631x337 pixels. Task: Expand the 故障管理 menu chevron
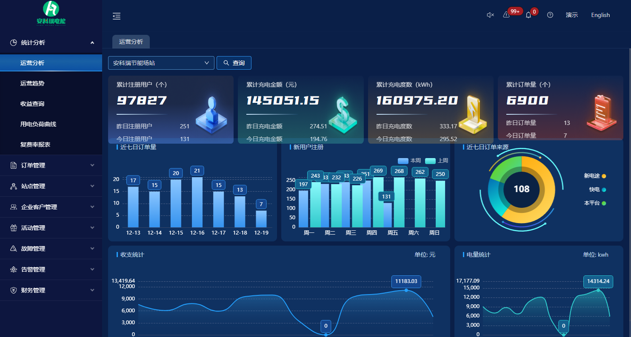92,249
